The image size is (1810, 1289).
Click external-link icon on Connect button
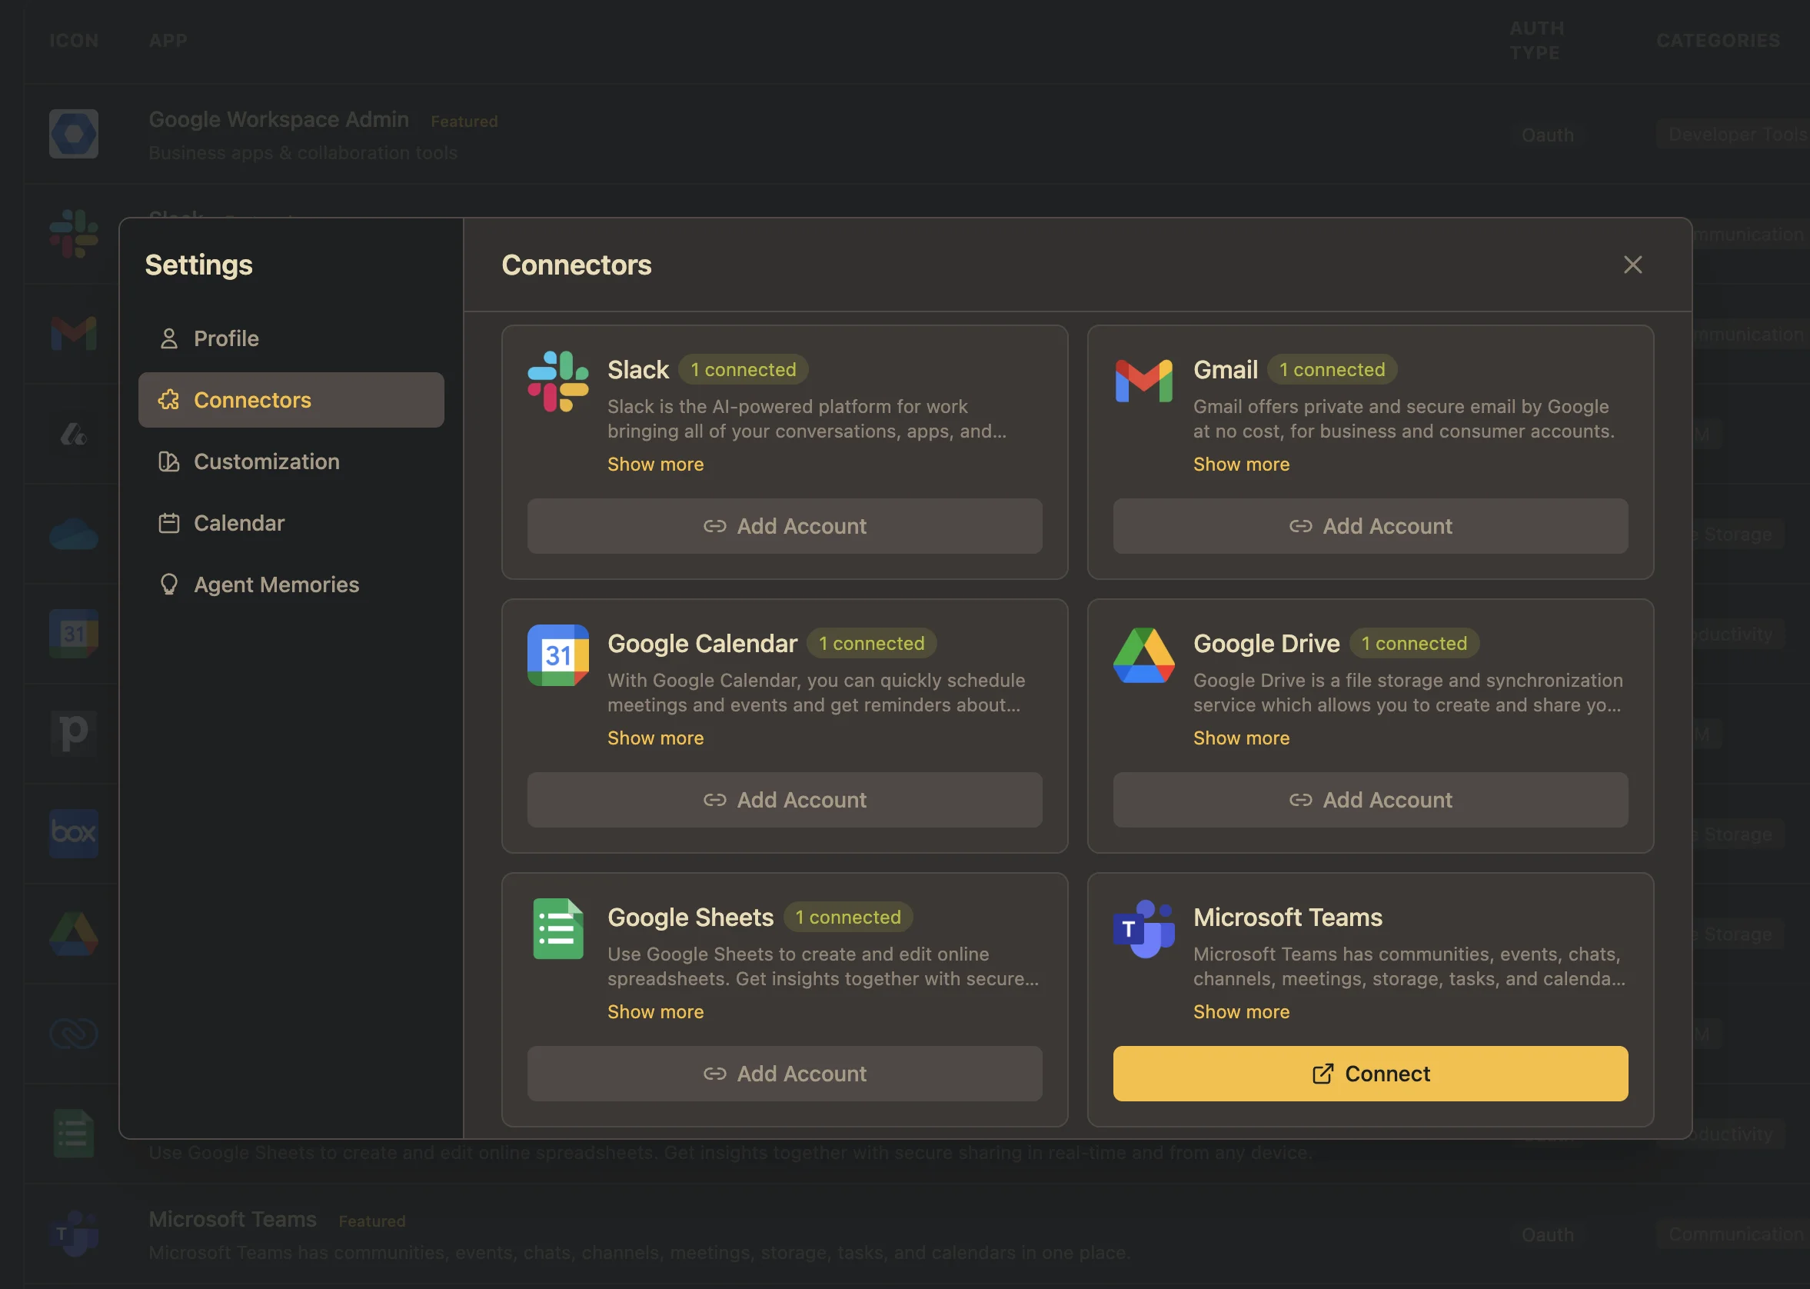(1322, 1074)
